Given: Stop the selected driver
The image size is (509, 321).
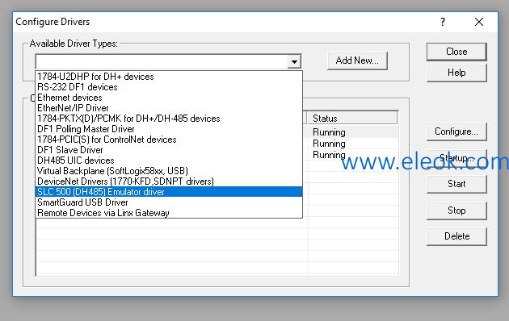Looking at the screenshot, I should (x=456, y=211).
